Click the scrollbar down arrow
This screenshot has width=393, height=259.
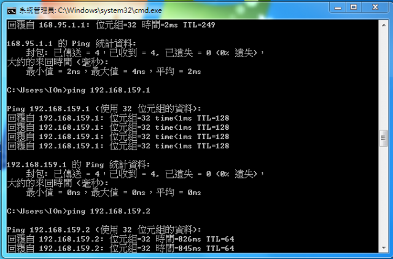point(384,248)
